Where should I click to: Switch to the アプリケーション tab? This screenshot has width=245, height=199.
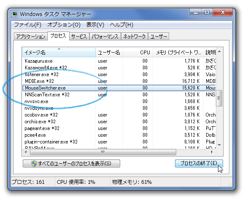(x=31, y=37)
